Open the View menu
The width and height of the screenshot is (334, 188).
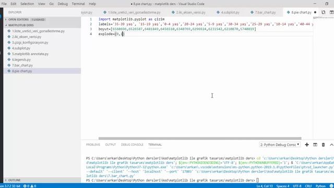coord(42,4)
